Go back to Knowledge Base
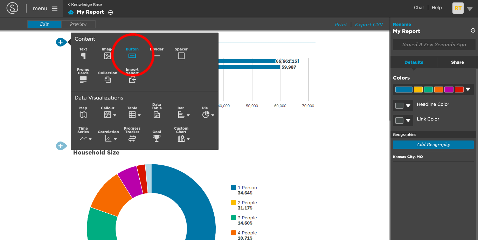478x240 pixels. coord(85,5)
